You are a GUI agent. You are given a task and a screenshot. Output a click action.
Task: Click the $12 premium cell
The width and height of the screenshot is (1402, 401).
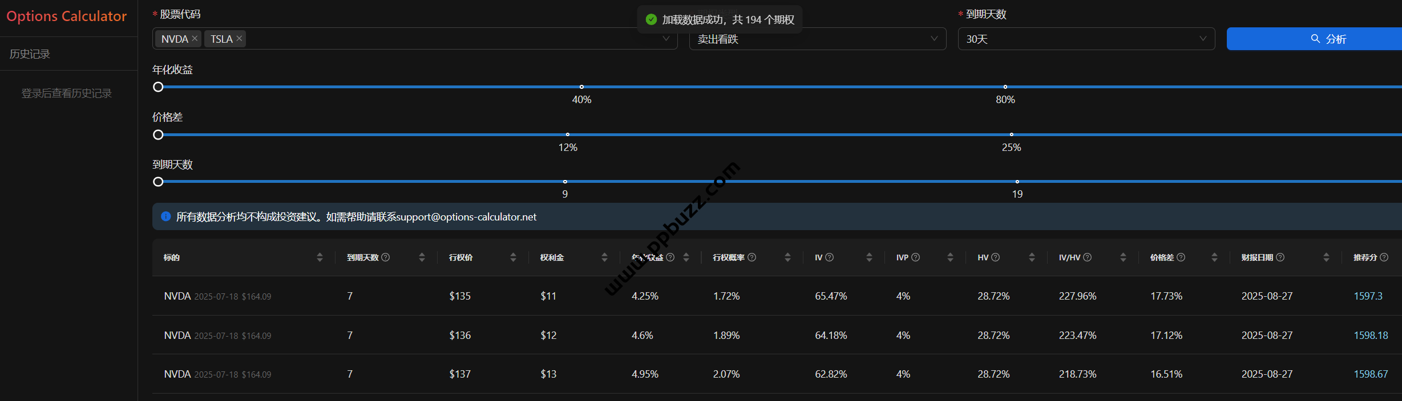point(548,335)
